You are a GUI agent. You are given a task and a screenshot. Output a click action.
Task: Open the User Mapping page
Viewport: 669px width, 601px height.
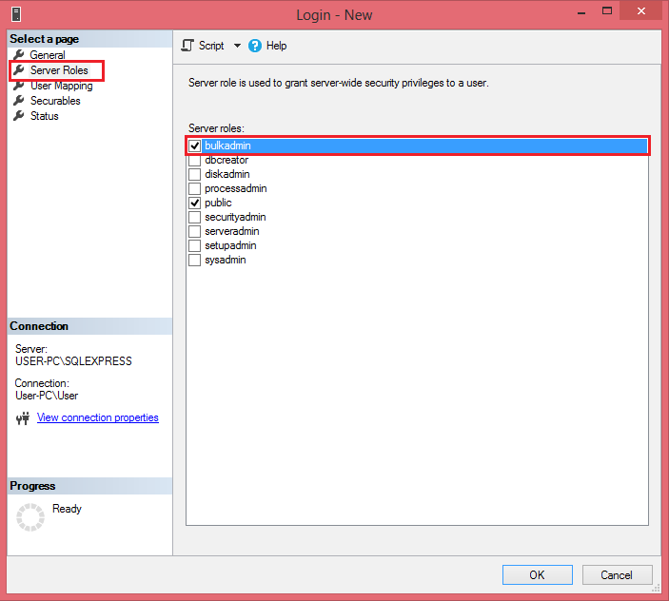tap(61, 86)
